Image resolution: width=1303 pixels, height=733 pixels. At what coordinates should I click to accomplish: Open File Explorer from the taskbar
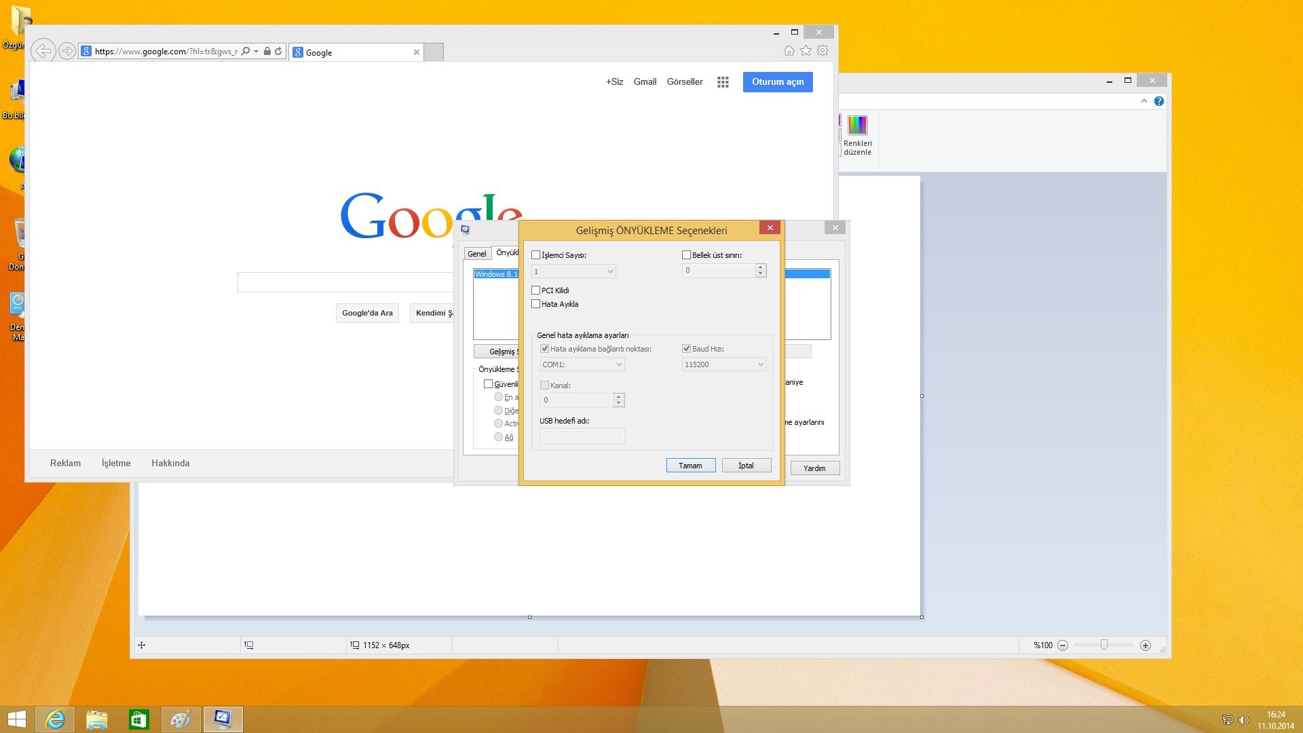[97, 719]
